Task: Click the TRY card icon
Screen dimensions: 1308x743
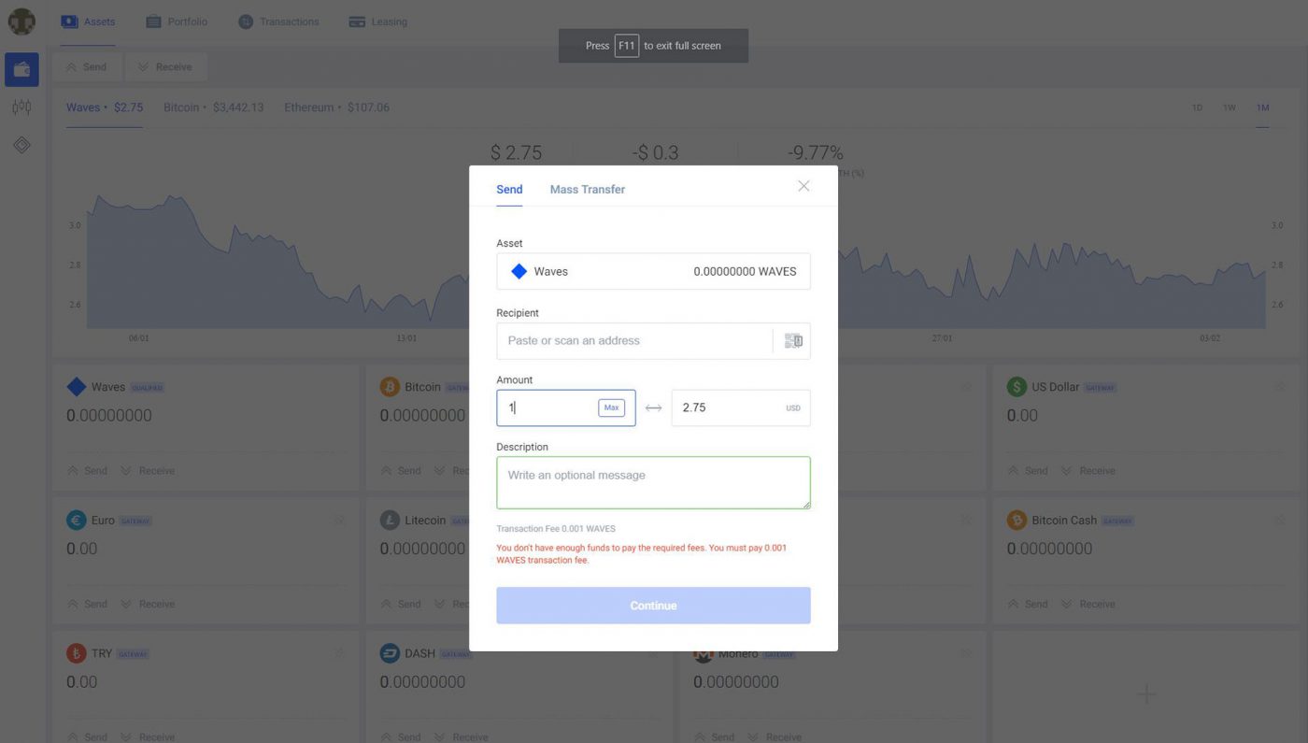Action: pyautogui.click(x=77, y=654)
